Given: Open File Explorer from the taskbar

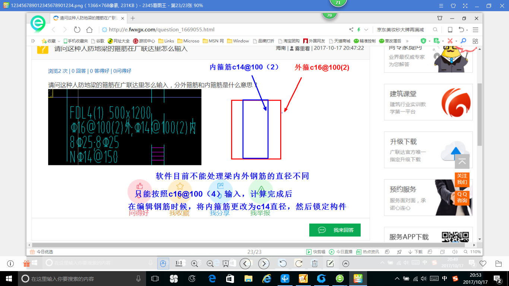Looking at the screenshot, I should click(x=248, y=278).
